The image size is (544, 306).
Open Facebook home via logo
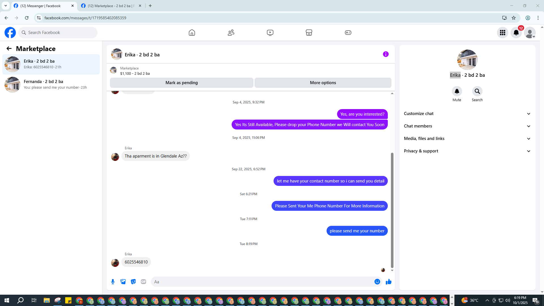10,33
